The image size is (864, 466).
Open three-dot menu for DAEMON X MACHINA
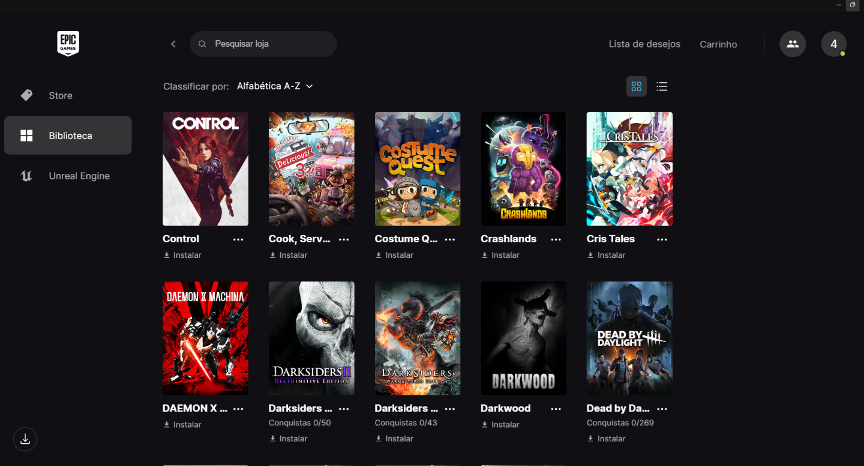pyautogui.click(x=238, y=409)
